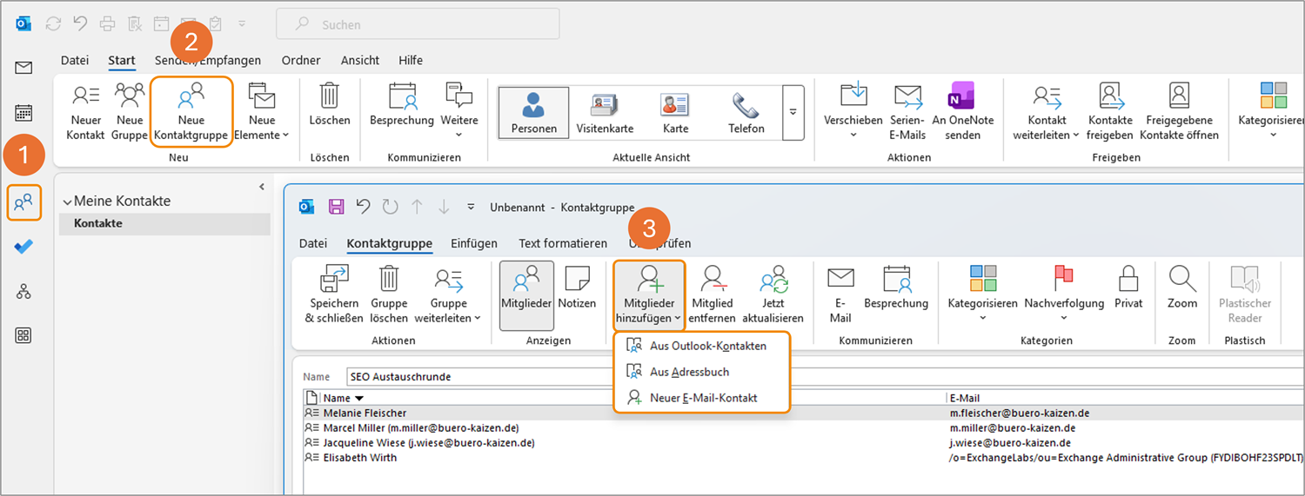Expand the Aktuelle Ansicht gallery arrow
The height and width of the screenshot is (496, 1305).
[793, 113]
